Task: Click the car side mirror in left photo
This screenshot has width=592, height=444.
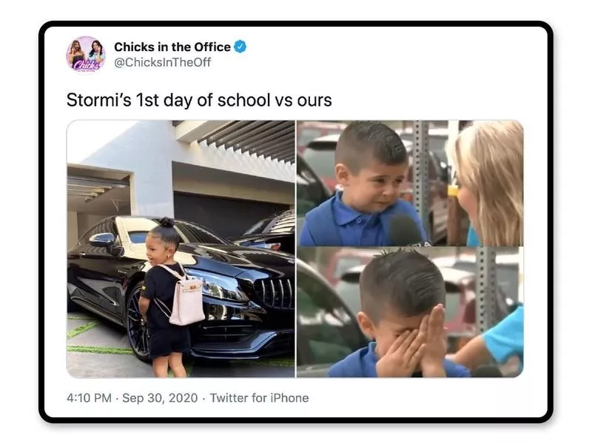Action: [x=102, y=240]
